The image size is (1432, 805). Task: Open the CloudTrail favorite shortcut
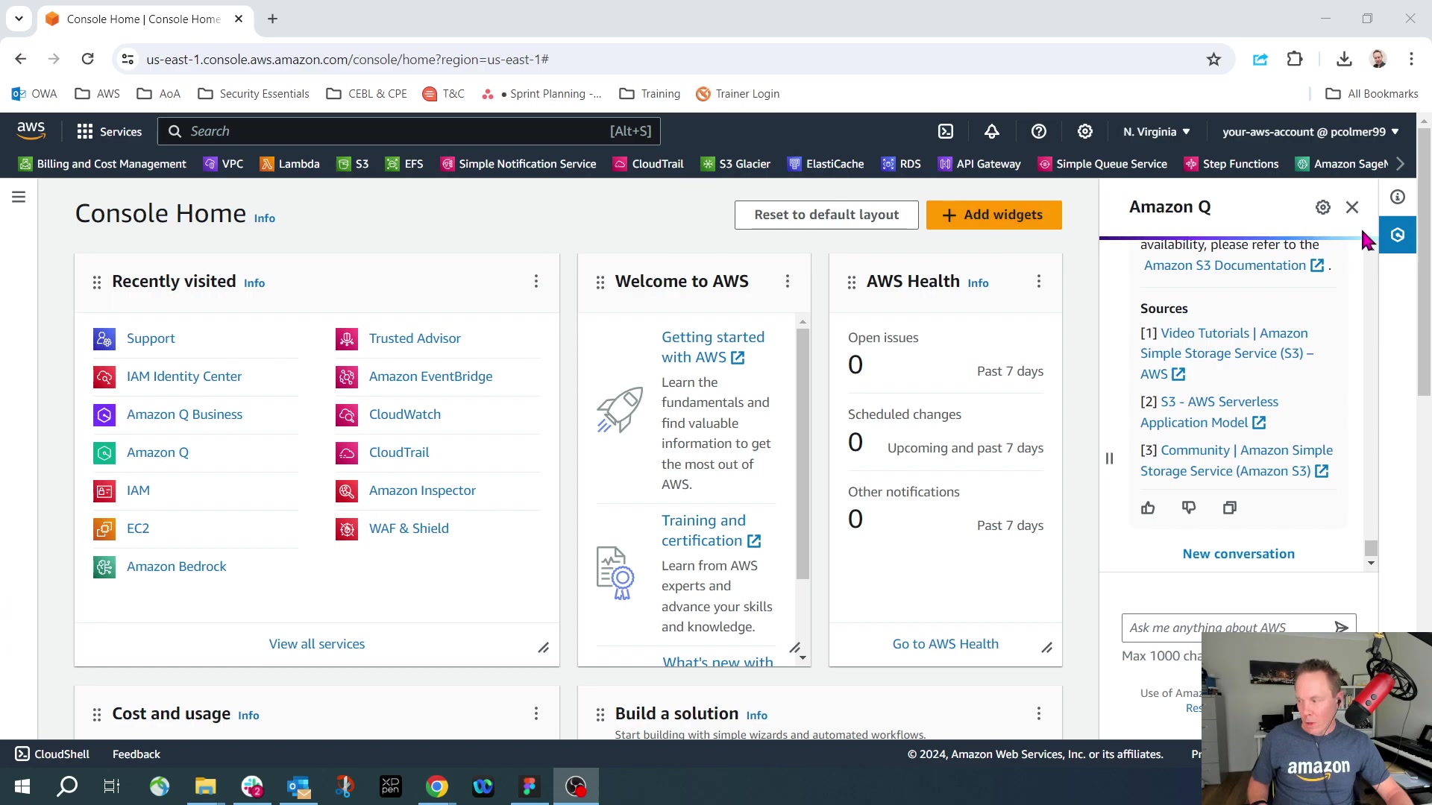pos(648,164)
